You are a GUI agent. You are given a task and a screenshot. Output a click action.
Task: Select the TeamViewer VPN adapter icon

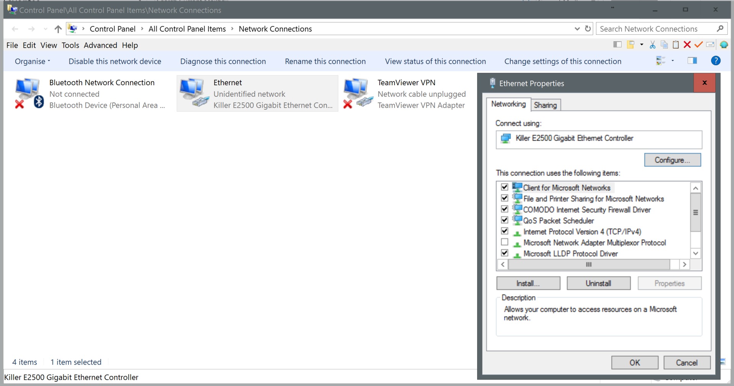pos(358,93)
